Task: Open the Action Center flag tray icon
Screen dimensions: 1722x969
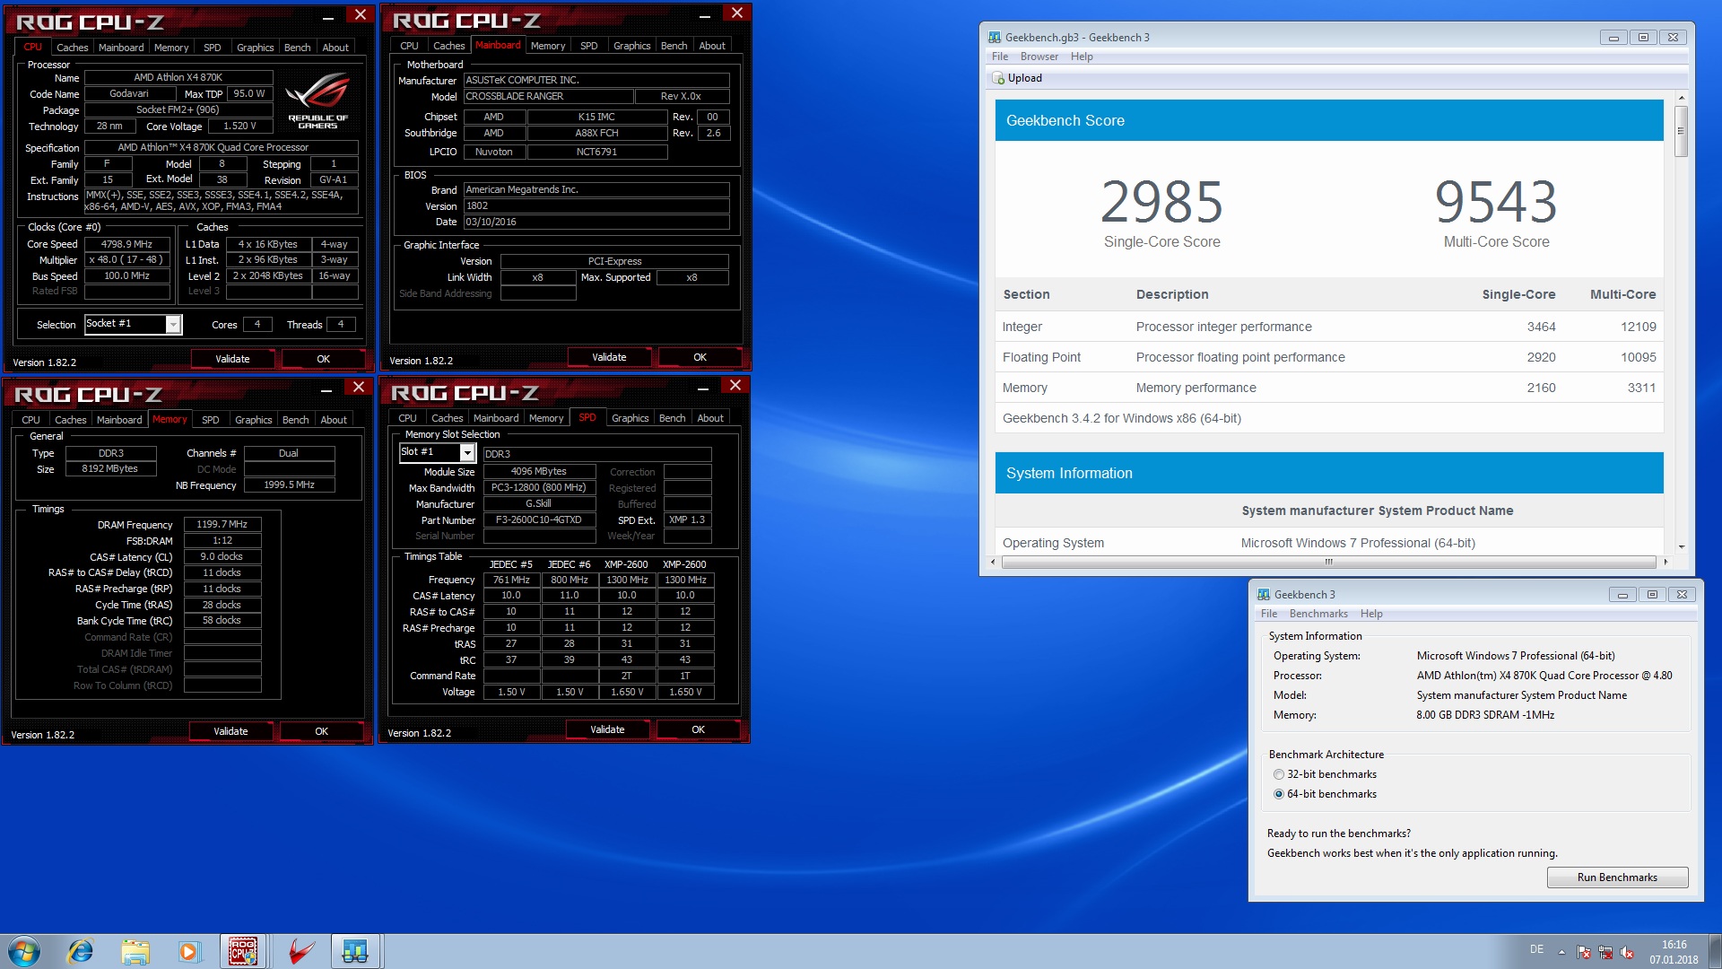Action: point(1584,952)
